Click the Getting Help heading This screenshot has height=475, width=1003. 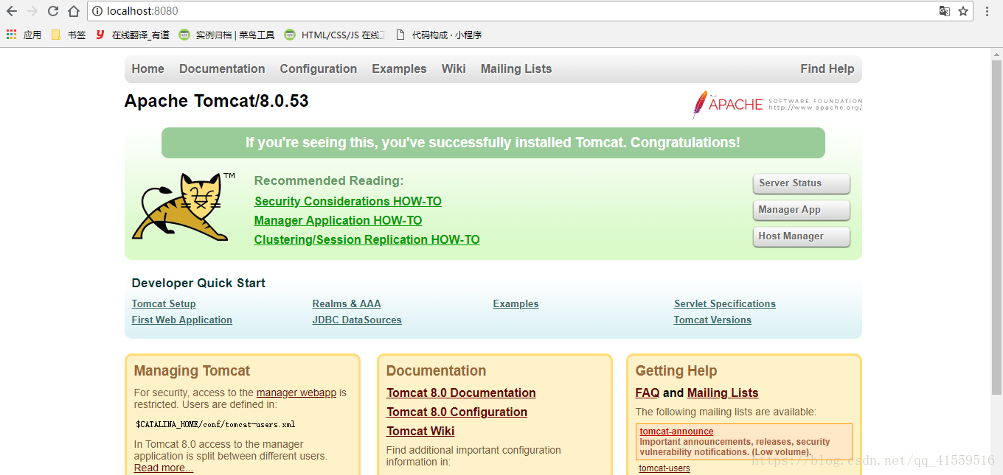(x=676, y=371)
